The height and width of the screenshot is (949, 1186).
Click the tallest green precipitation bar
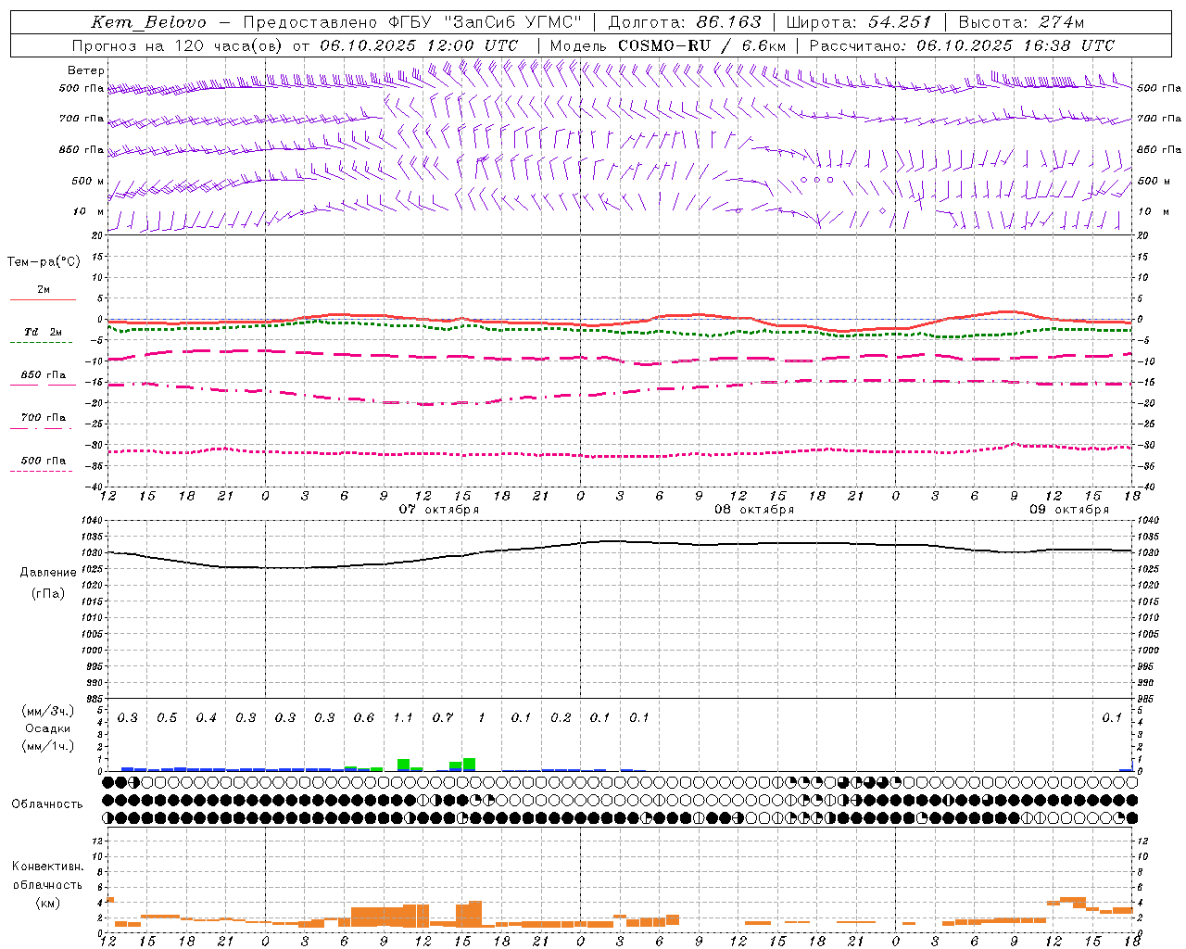click(x=469, y=765)
